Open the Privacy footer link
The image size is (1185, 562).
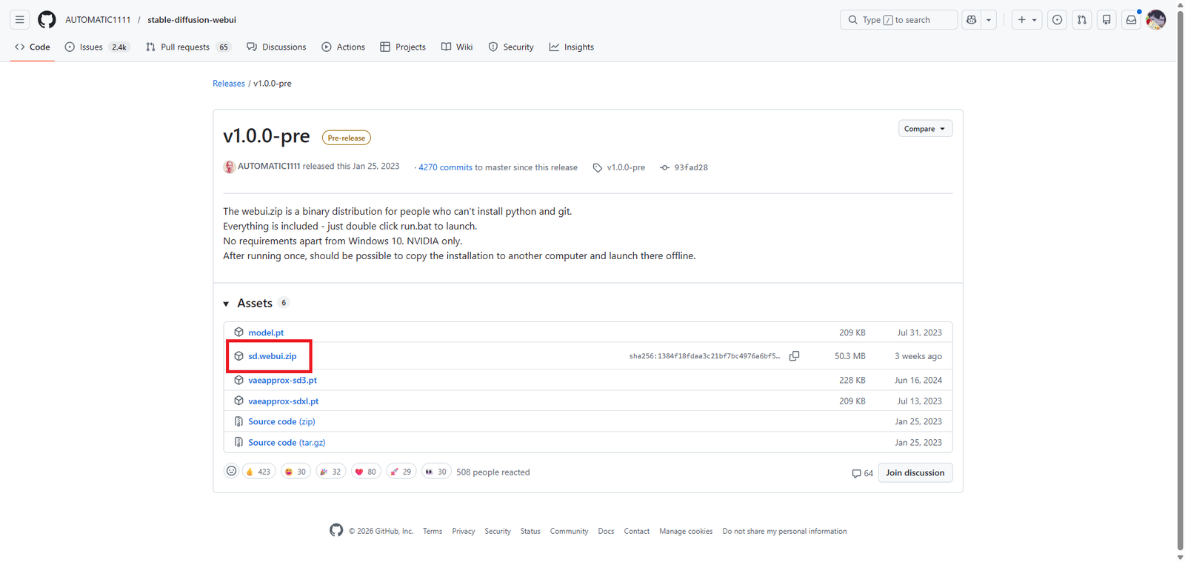[464, 531]
